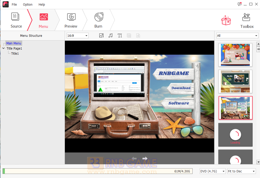
Task: Switch to the Menu step
Action: (x=43, y=20)
